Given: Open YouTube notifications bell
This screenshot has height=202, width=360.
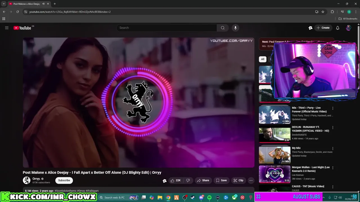Looking at the screenshot, I should pyautogui.click(x=337, y=28).
